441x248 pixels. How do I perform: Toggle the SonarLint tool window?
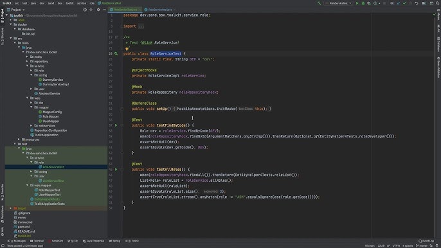point(56,241)
